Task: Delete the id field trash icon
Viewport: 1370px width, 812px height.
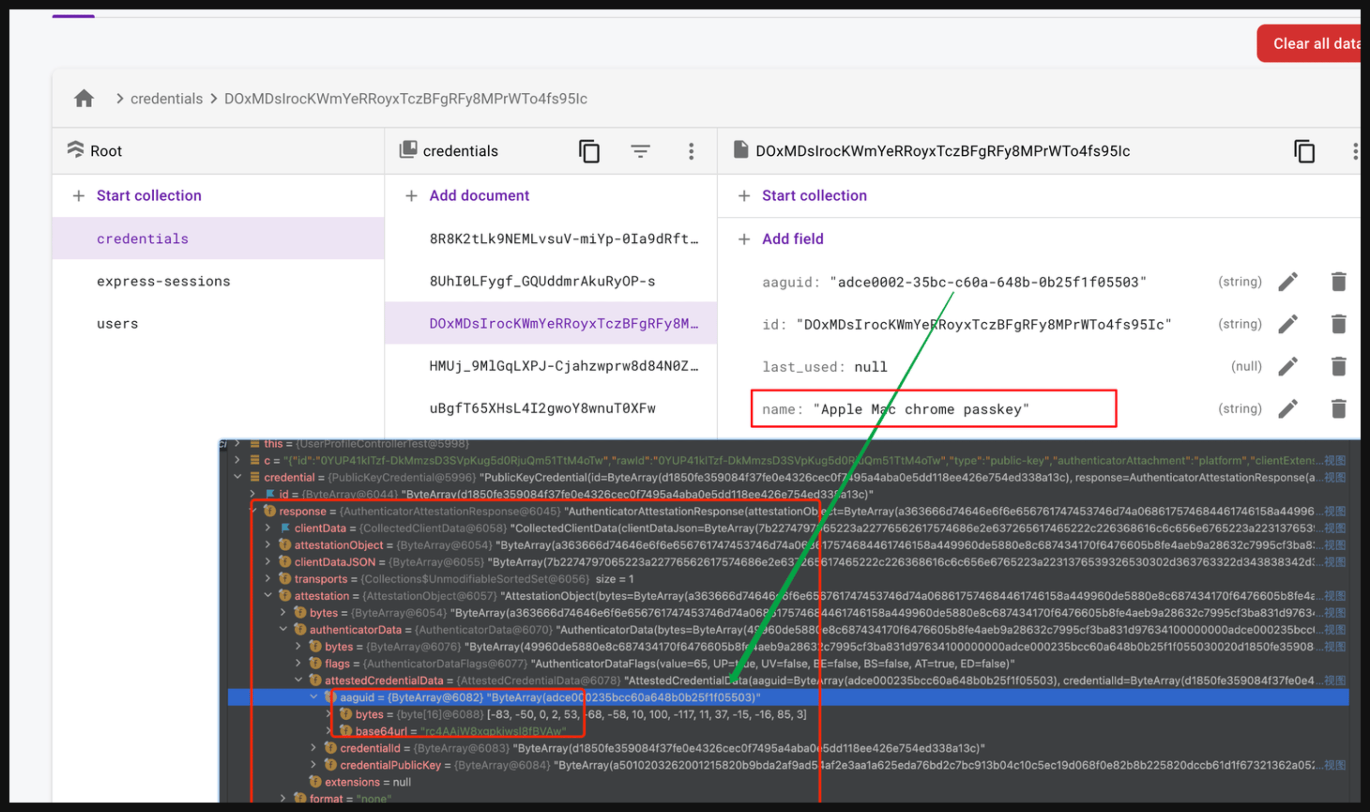Action: (x=1338, y=324)
